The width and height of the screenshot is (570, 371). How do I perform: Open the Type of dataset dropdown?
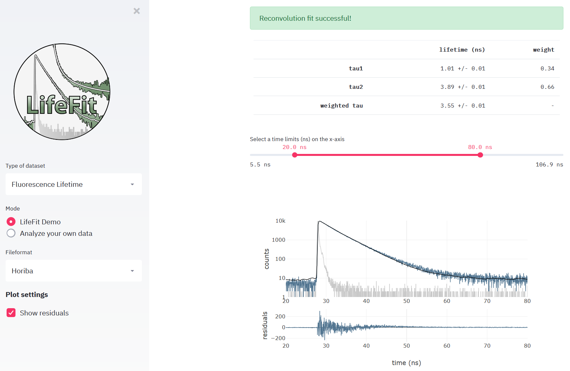pos(73,184)
